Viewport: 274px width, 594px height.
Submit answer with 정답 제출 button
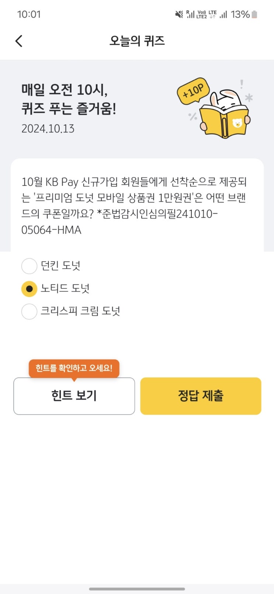pyautogui.click(x=201, y=396)
